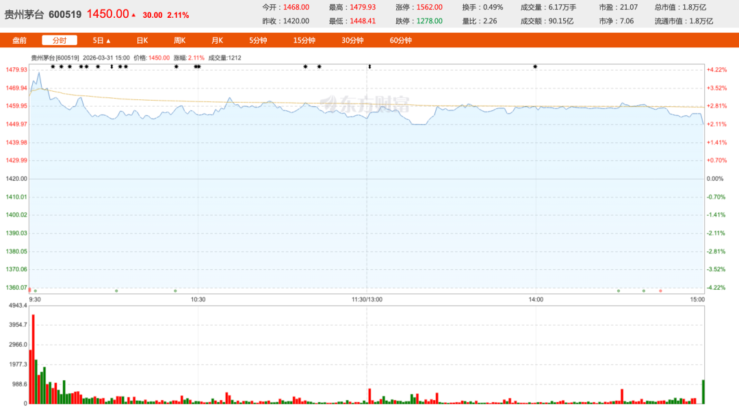Switch to the 日K tab
The width and height of the screenshot is (739, 409).
142,40
